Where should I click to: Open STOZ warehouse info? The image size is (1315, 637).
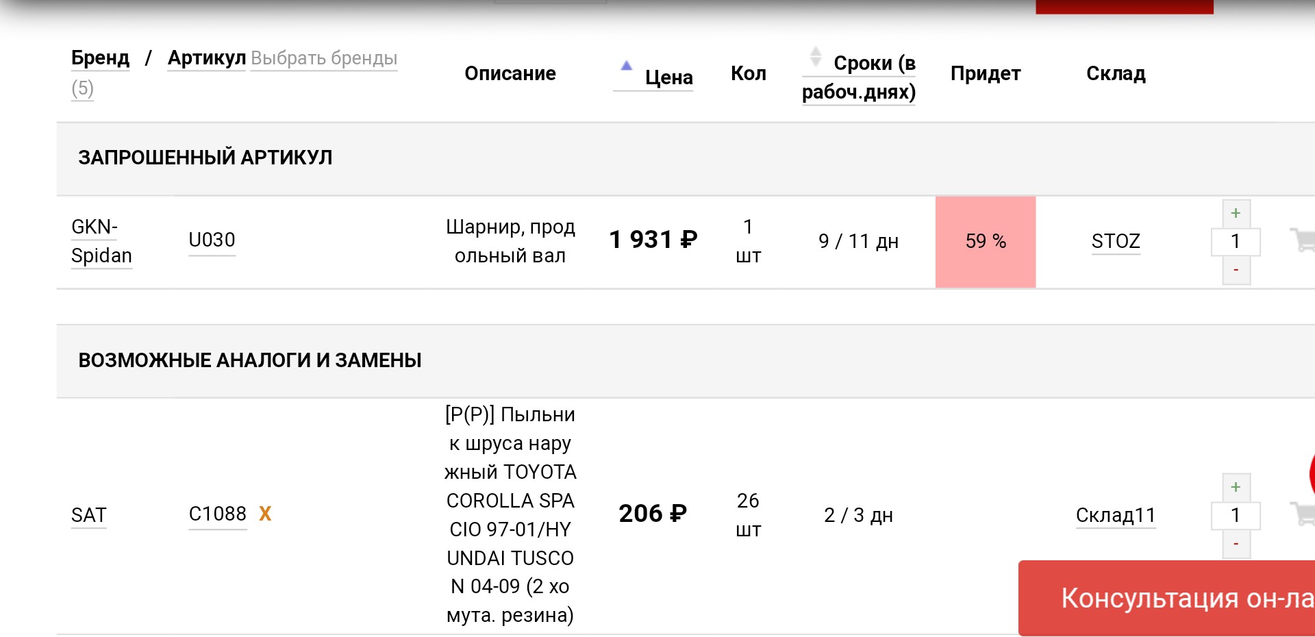coord(1116,241)
